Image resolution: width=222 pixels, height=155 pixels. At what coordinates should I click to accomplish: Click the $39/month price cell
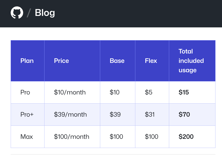click(72, 115)
